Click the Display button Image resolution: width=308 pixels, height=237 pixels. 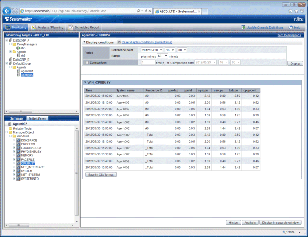[295, 64]
